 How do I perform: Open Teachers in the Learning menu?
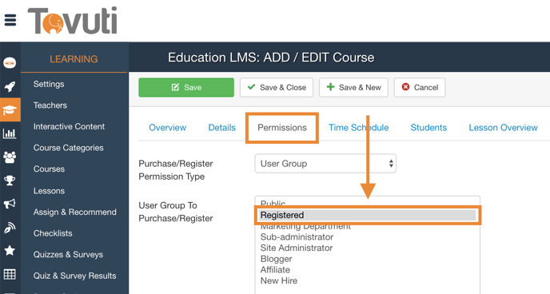pyautogui.click(x=50, y=105)
